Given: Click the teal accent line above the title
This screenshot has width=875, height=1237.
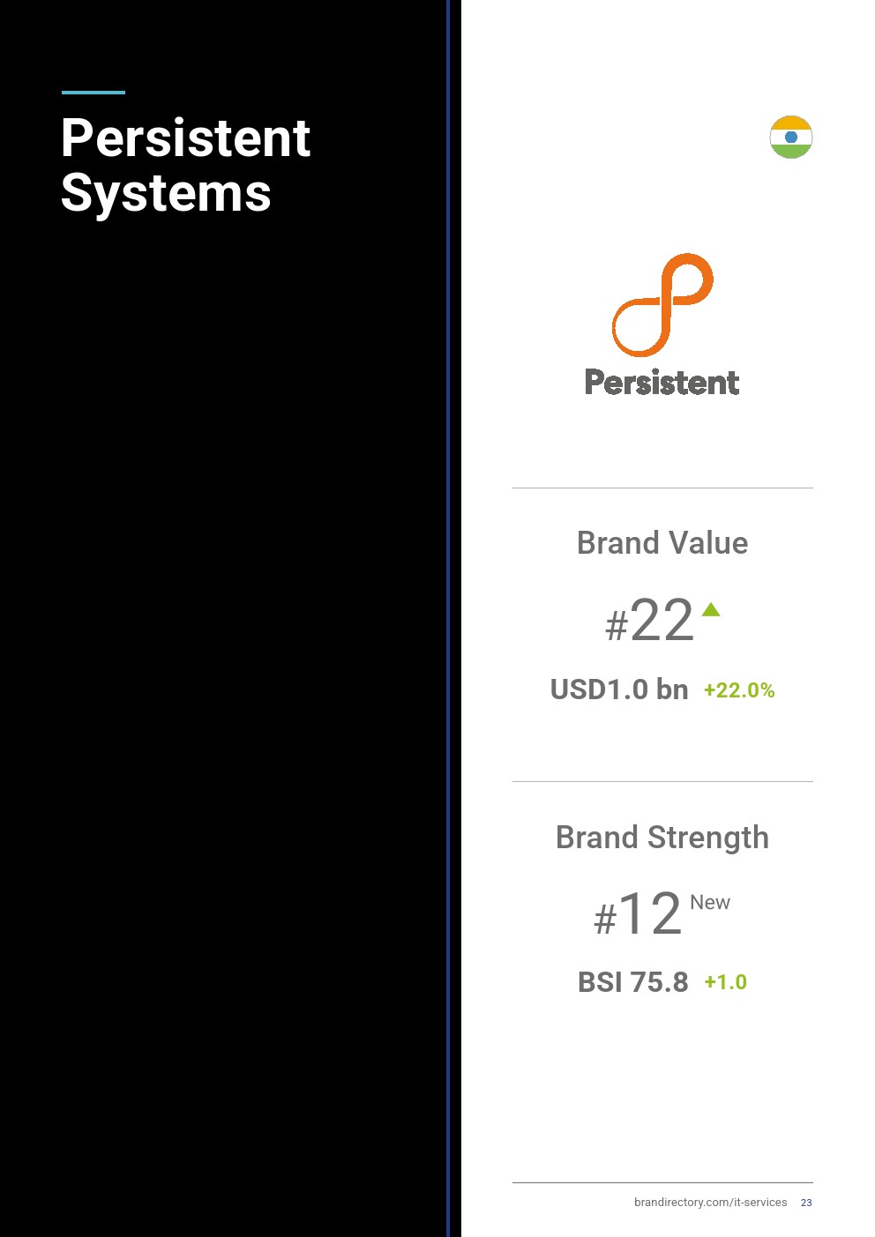Looking at the screenshot, I should click(93, 92).
